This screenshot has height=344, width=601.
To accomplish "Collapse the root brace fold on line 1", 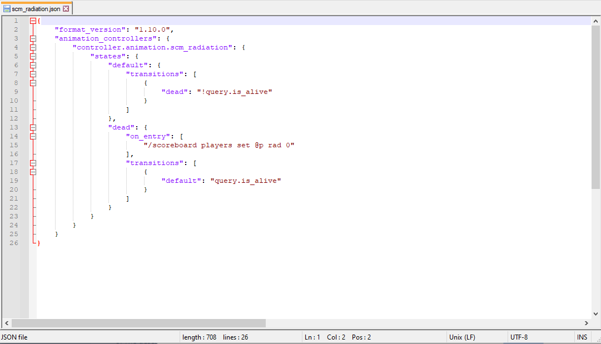I will pos(33,21).
